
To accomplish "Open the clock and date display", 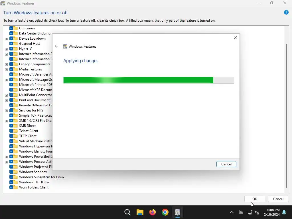I will click(x=272, y=212).
